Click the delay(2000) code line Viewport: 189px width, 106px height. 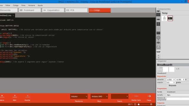coord(32,62)
